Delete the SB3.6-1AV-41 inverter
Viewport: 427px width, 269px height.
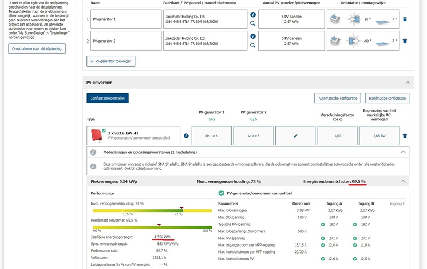[x=405, y=136]
